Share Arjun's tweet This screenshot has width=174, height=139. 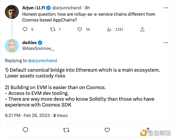tap(142, 29)
